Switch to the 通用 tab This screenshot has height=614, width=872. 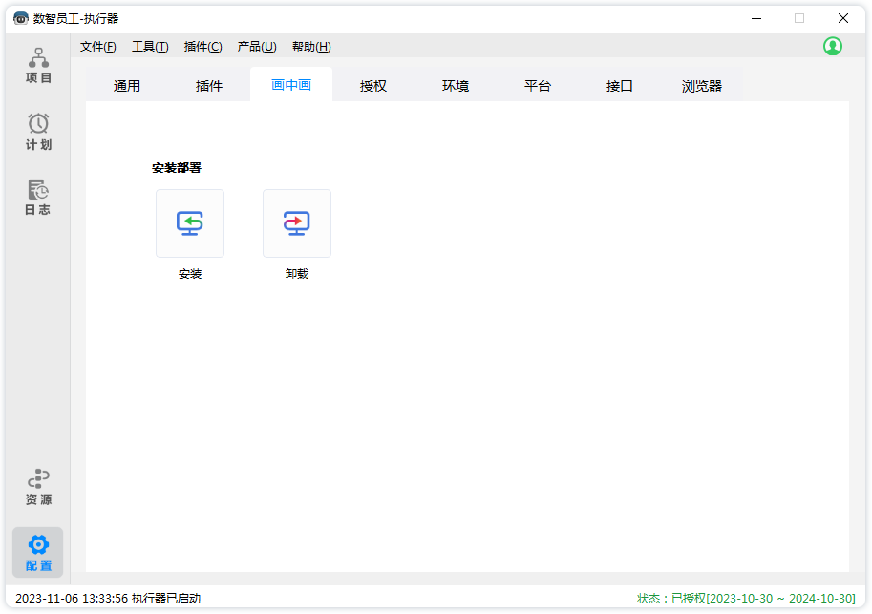click(127, 86)
